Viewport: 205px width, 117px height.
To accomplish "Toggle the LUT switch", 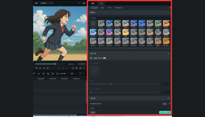I will pyautogui.click(x=91, y=54).
